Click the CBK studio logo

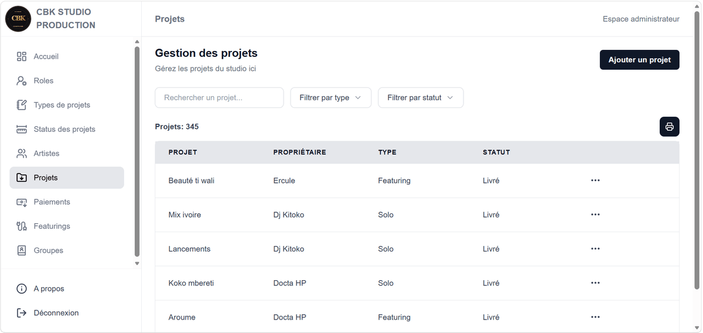18,19
